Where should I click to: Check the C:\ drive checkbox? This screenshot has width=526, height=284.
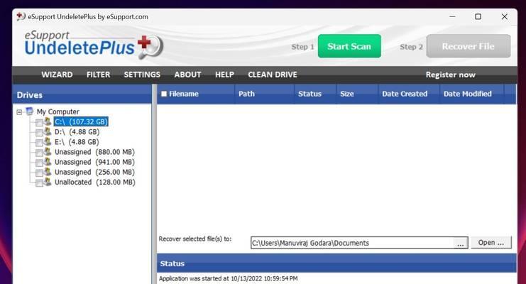39,123
